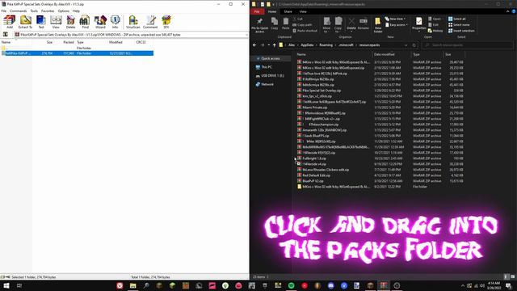Image resolution: width=517 pixels, height=291 pixels.
Task: Switch to the Explorer Share tab
Action: [x=288, y=11]
